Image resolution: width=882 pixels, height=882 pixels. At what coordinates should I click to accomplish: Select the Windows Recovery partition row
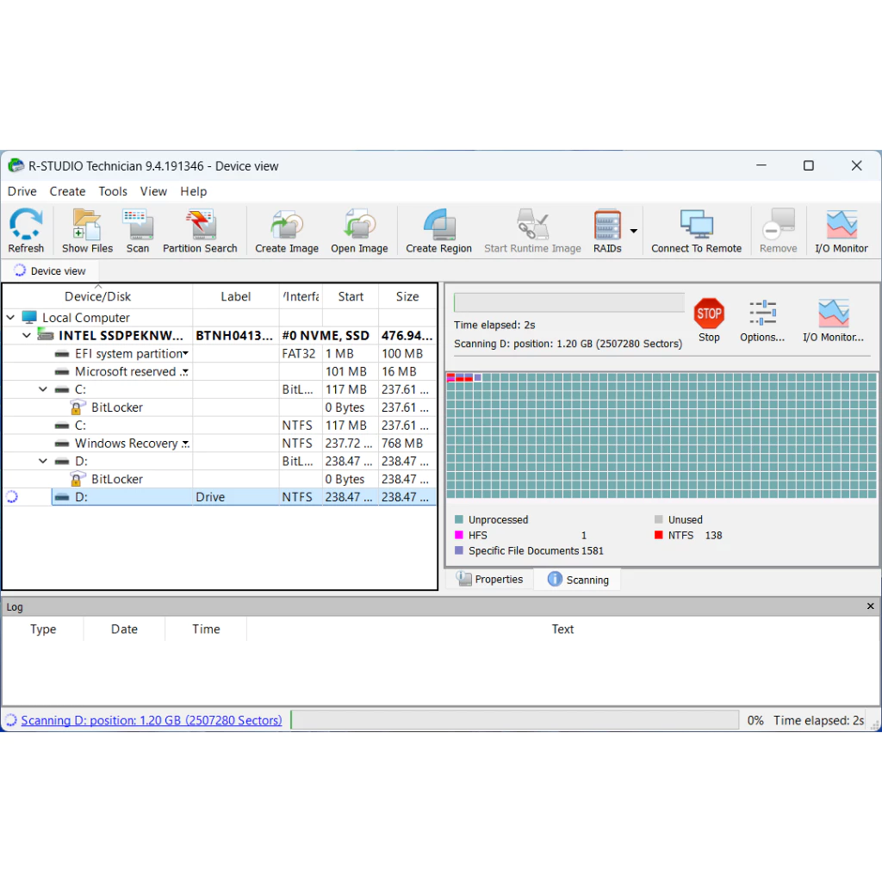click(220, 444)
